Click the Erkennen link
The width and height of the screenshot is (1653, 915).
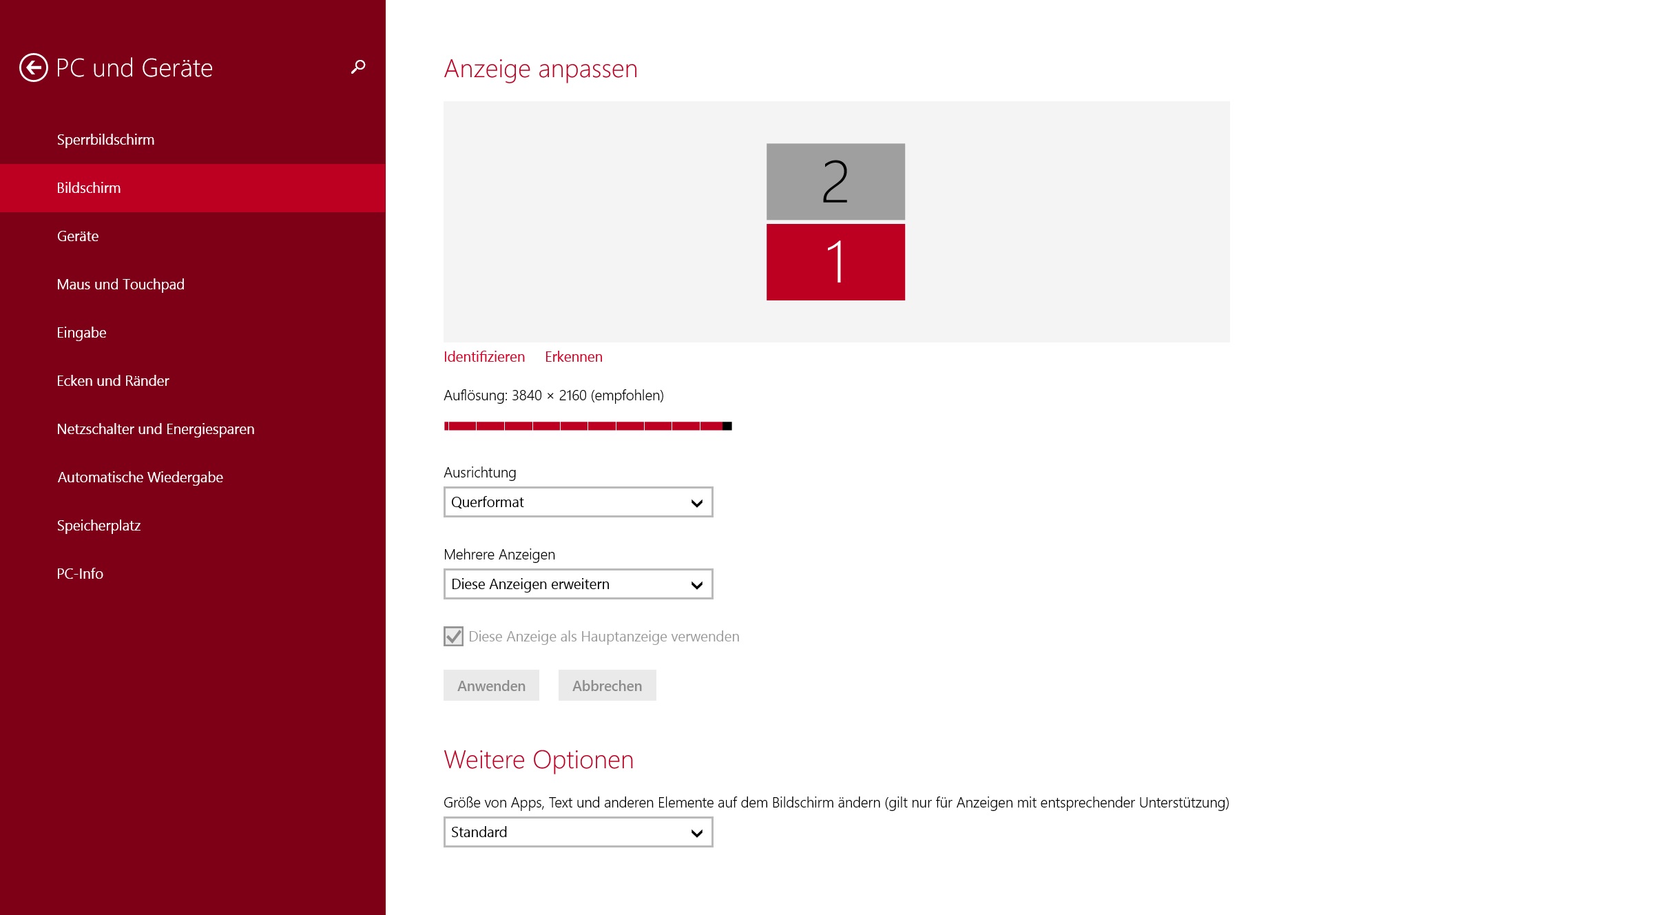[x=574, y=357]
